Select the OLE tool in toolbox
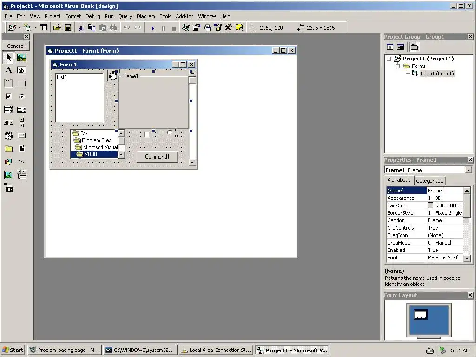The width and height of the screenshot is (476, 357). pos(9,188)
